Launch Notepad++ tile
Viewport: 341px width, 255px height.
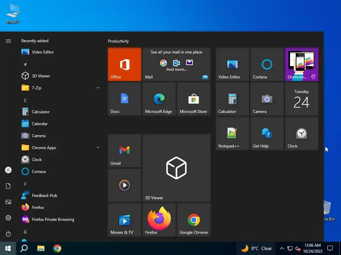pos(232,133)
